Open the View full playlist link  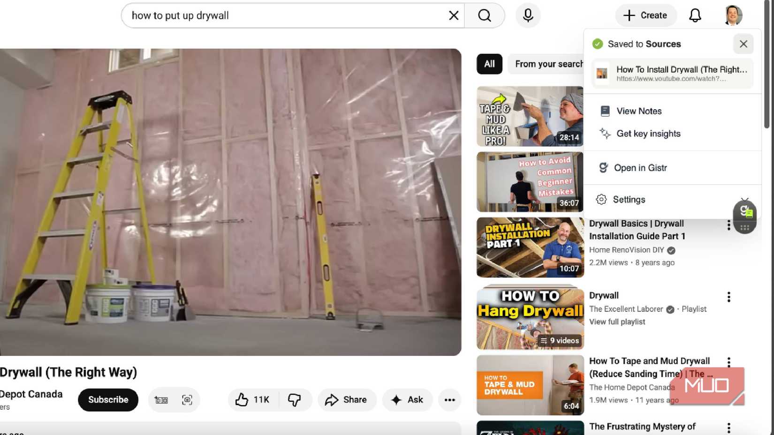point(617,322)
